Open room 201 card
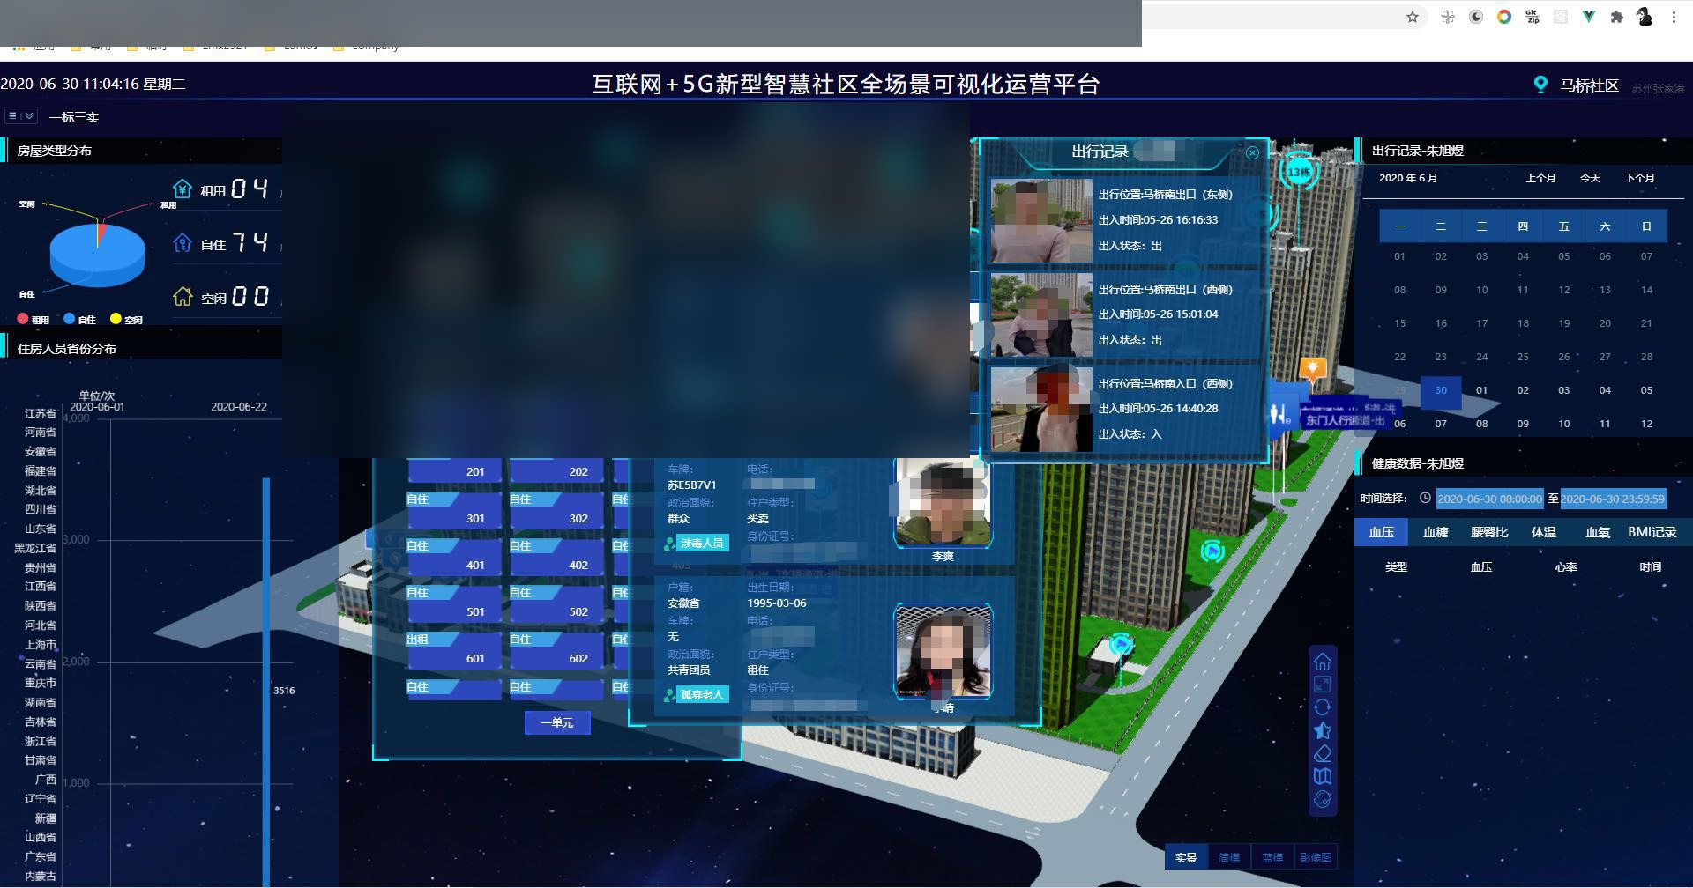The image size is (1693, 888). click(454, 470)
